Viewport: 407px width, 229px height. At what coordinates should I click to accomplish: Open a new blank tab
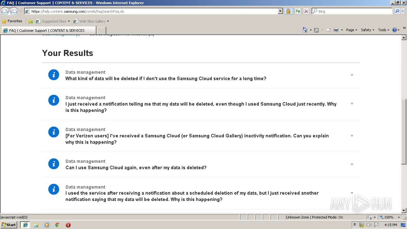(101, 31)
